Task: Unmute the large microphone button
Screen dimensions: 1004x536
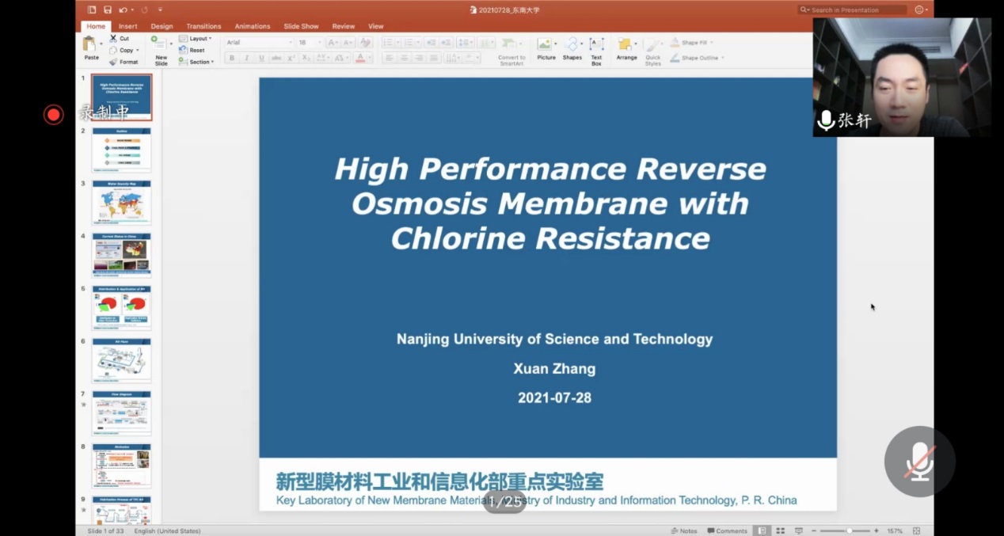Action: tap(919, 462)
